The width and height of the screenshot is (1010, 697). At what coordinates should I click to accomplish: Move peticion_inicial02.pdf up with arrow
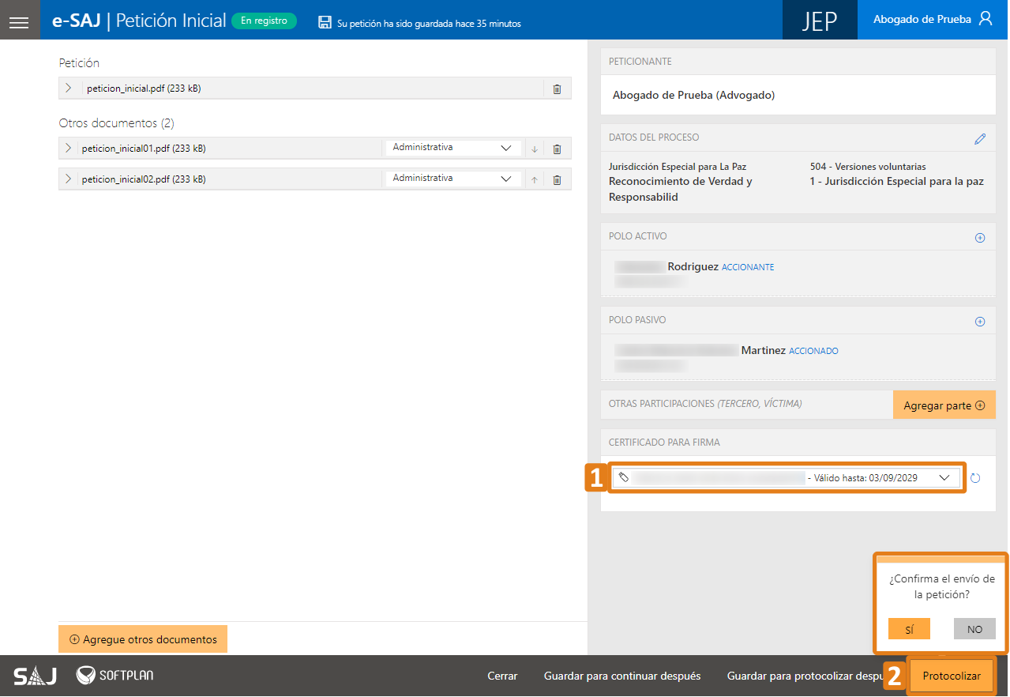point(535,180)
